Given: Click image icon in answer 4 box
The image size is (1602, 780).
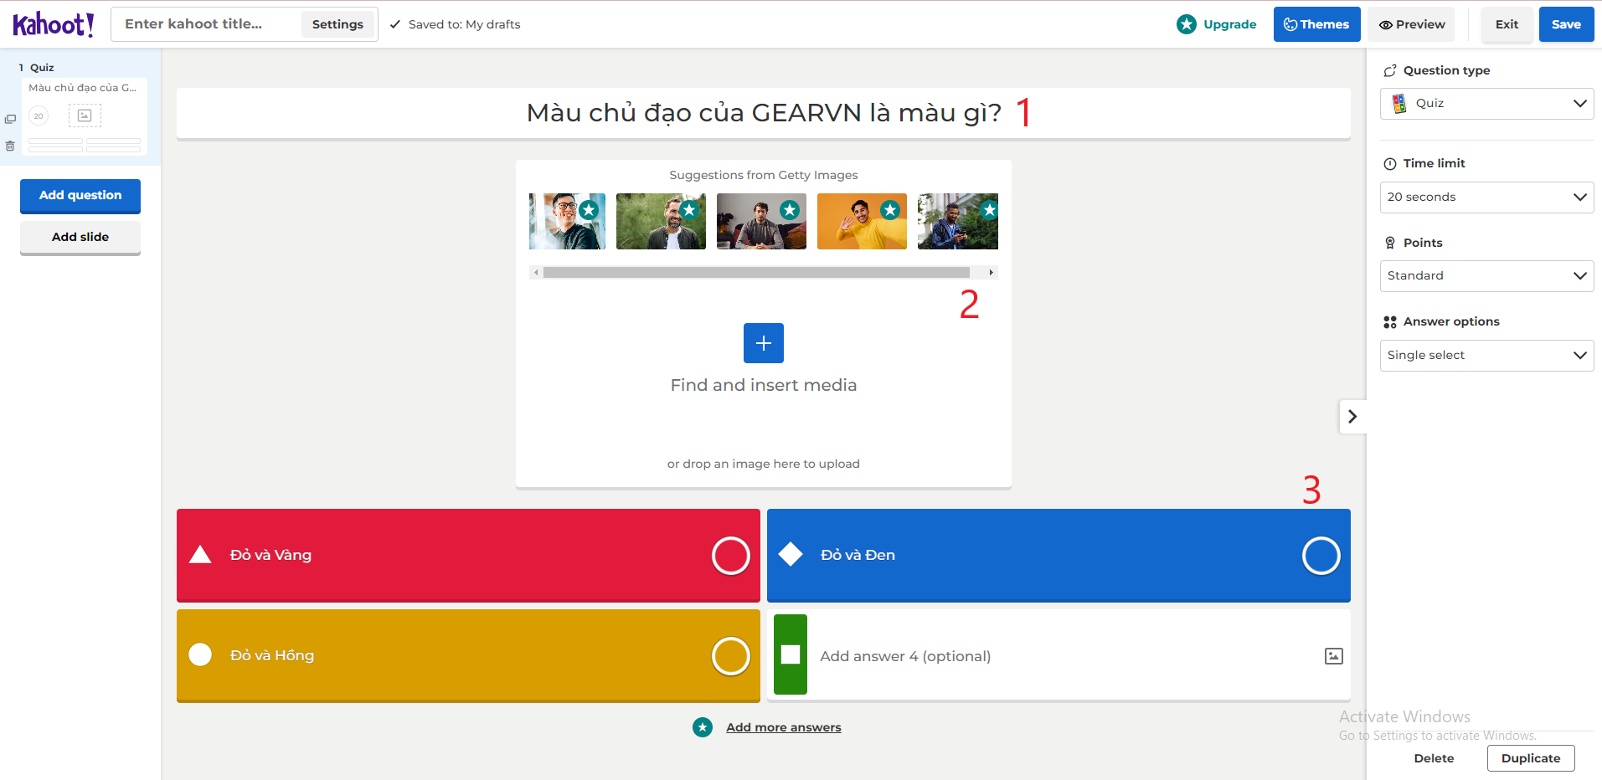Looking at the screenshot, I should click(1334, 656).
